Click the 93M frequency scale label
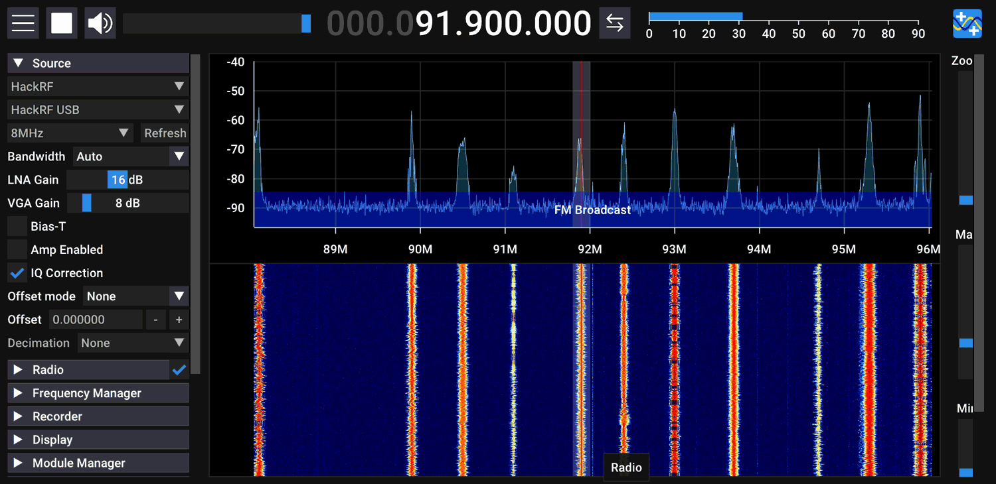Screen dimensions: 996x484 pos(674,249)
